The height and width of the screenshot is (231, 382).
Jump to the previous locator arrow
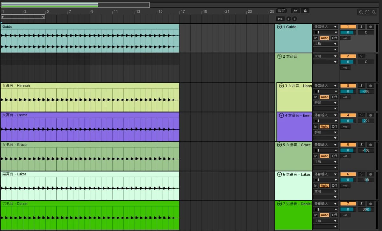[x=288, y=19]
